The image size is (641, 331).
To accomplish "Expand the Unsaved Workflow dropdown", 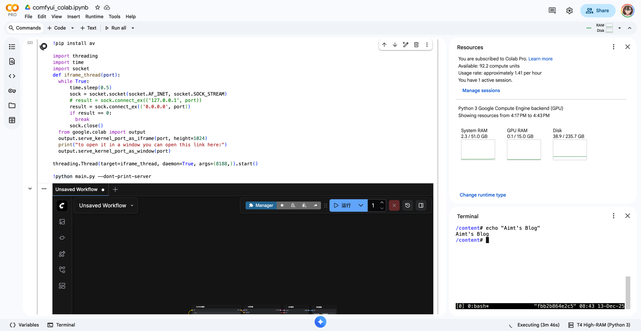I will 132,205.
